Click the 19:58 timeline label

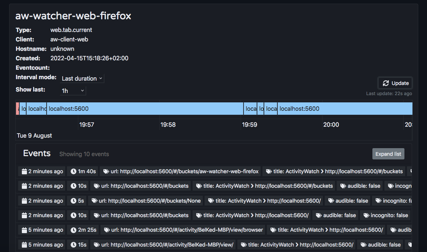(167, 125)
